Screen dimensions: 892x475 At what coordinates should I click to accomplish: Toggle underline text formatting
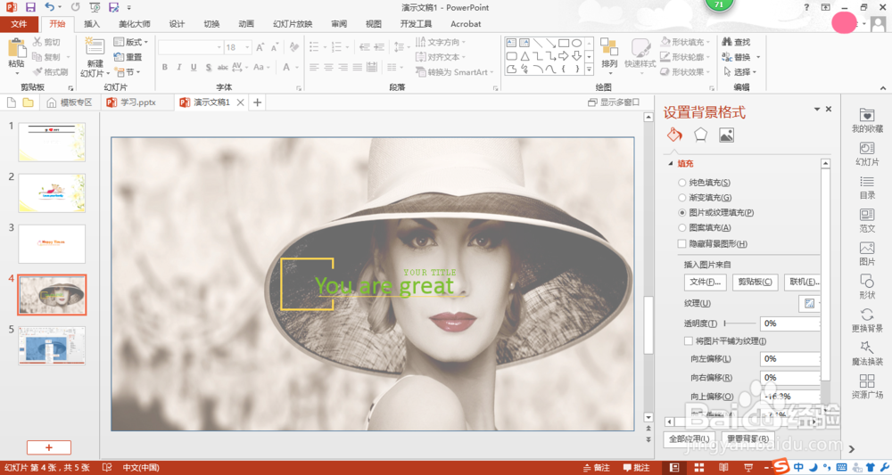click(x=194, y=67)
